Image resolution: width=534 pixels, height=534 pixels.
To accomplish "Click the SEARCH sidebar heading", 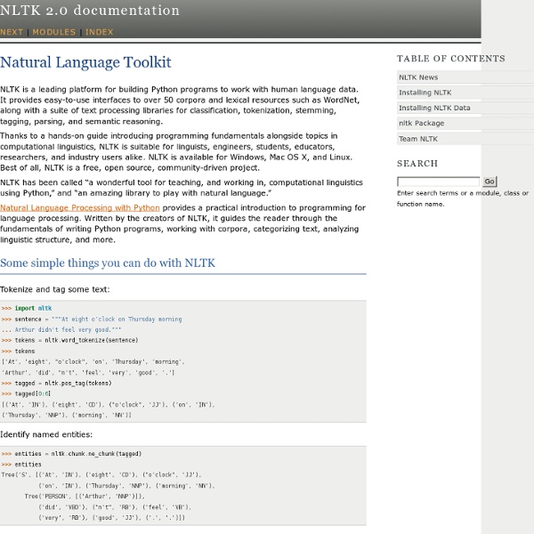I will [417, 164].
